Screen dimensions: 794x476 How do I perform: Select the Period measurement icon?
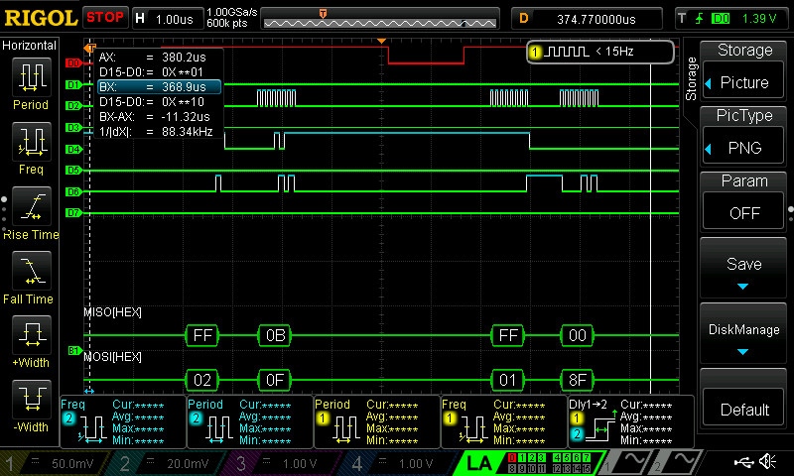pyautogui.click(x=31, y=77)
